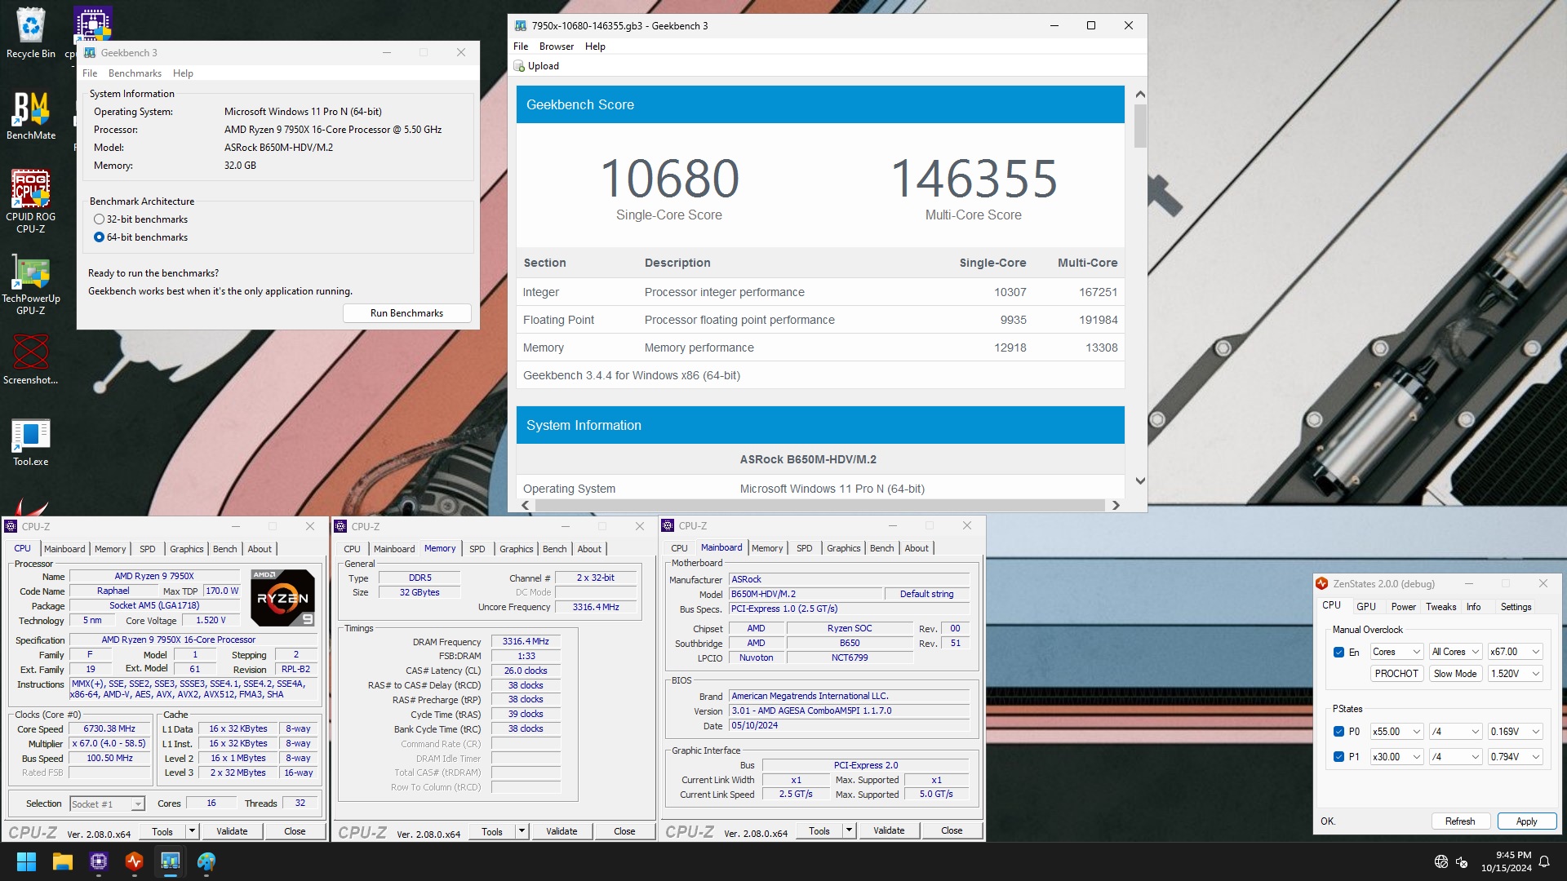Image resolution: width=1567 pixels, height=881 pixels.
Task: Open the Socket #1 selection dropdown
Action: tap(107, 804)
